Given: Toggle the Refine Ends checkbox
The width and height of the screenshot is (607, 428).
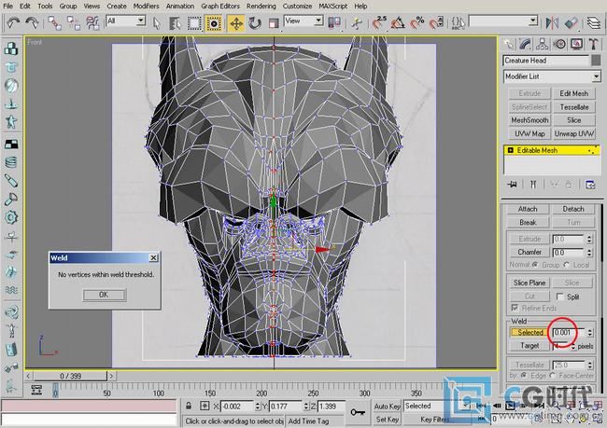Looking at the screenshot, I should click(515, 308).
